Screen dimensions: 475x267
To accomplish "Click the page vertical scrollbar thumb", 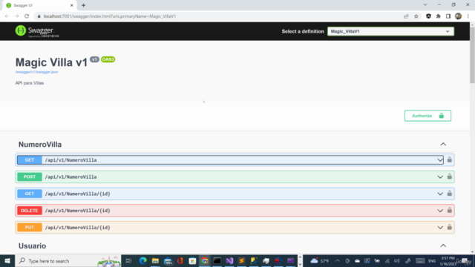I will [472, 54].
